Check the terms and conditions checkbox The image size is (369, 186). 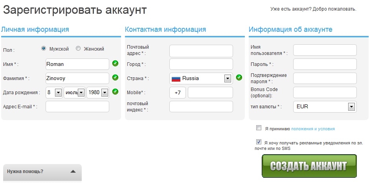(259, 128)
